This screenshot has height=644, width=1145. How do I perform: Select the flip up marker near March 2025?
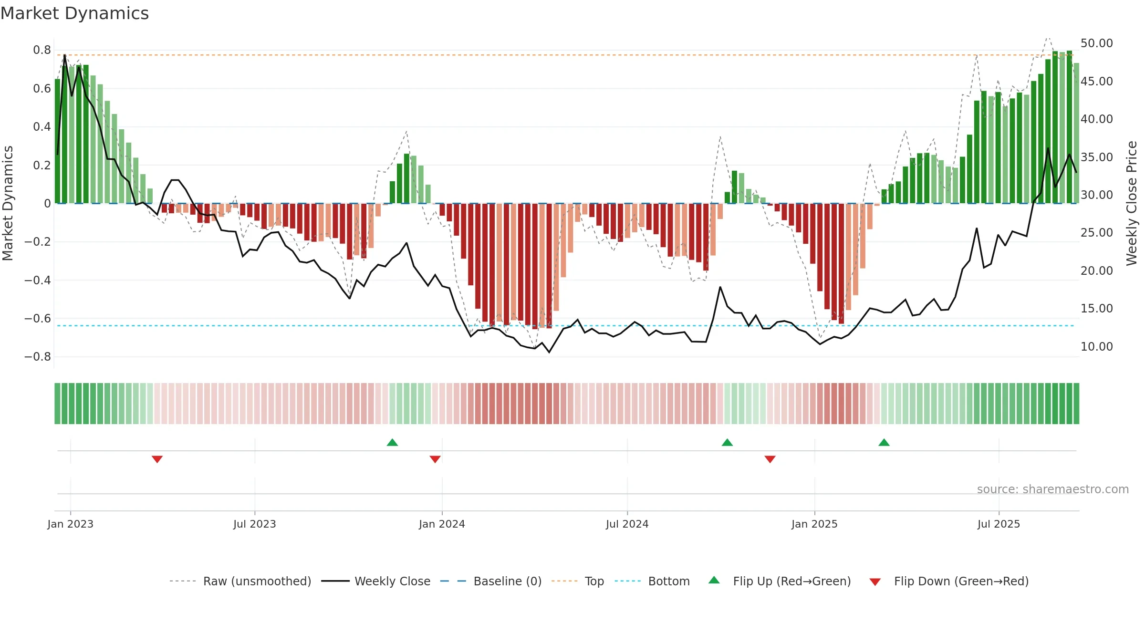(884, 442)
